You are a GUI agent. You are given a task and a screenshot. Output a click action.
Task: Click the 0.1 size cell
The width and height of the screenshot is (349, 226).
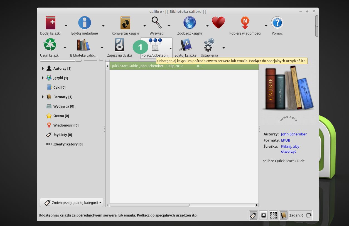point(199,66)
